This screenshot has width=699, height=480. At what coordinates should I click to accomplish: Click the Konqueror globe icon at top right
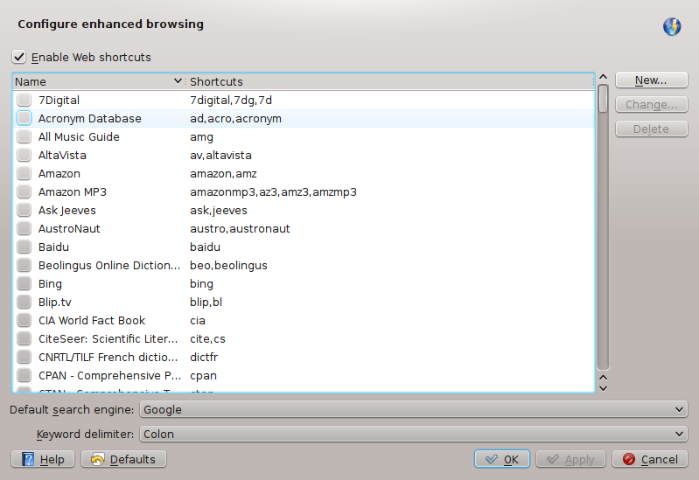point(672,26)
